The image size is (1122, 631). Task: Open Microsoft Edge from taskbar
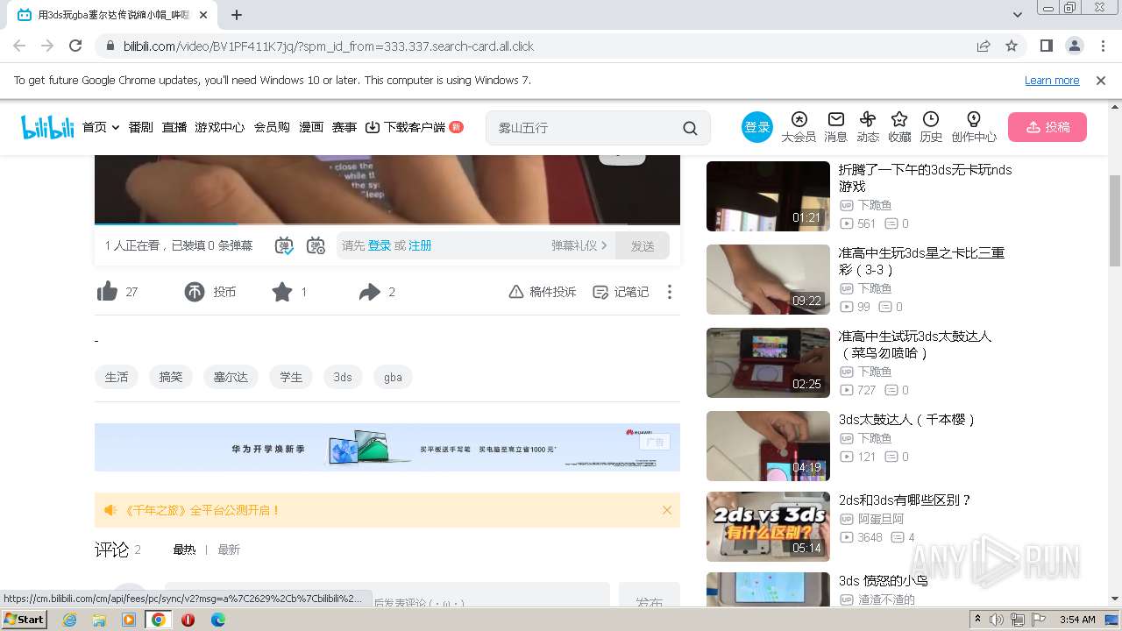(x=218, y=620)
